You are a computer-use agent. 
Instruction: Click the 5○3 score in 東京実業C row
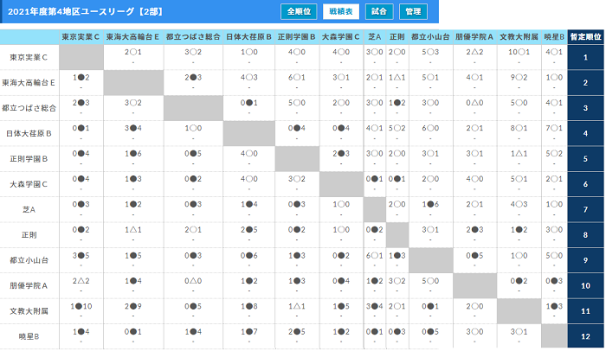tap(430, 52)
